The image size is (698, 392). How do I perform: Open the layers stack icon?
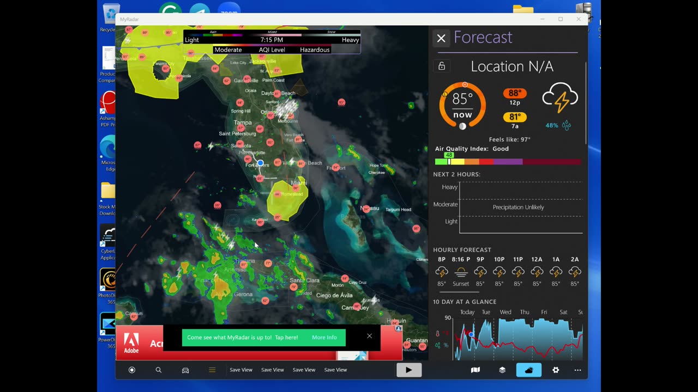[502, 370]
